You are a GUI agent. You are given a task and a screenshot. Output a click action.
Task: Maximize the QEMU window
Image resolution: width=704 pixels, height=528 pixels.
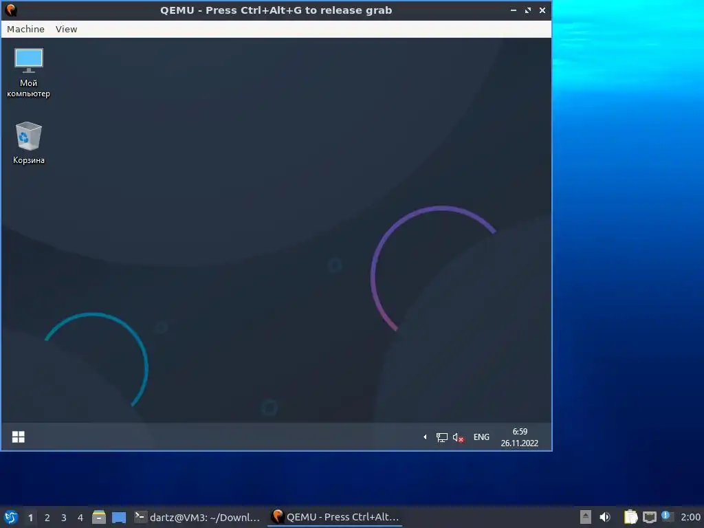pyautogui.click(x=528, y=10)
